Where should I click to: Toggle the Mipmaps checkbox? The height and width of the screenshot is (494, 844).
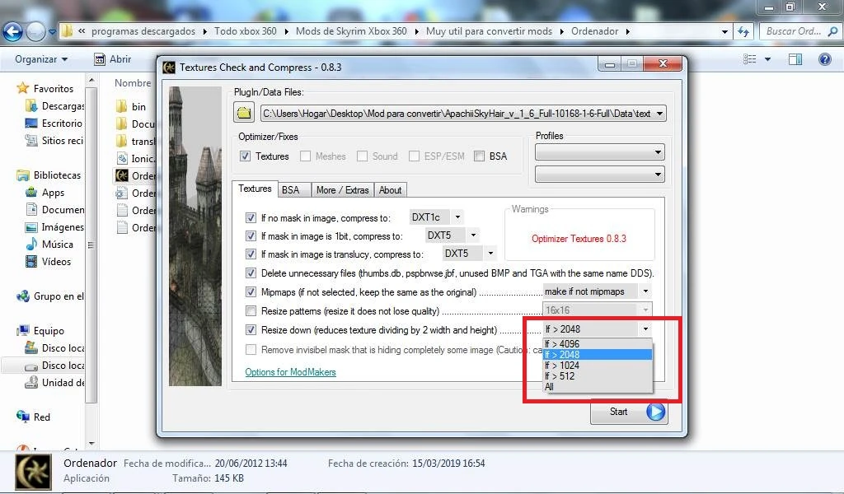[251, 292]
